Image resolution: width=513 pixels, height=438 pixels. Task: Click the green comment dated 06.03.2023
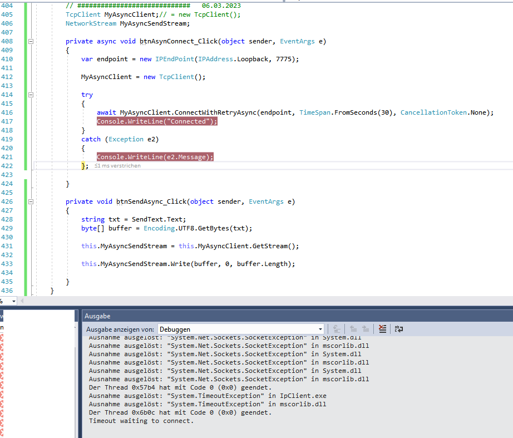[153, 6]
